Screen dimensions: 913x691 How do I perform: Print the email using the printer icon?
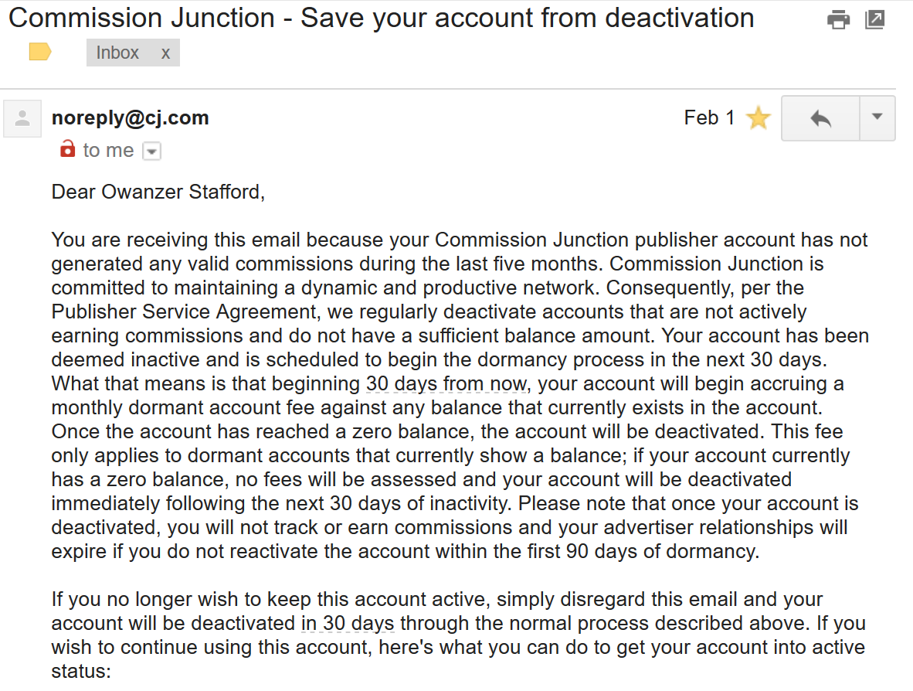click(838, 20)
